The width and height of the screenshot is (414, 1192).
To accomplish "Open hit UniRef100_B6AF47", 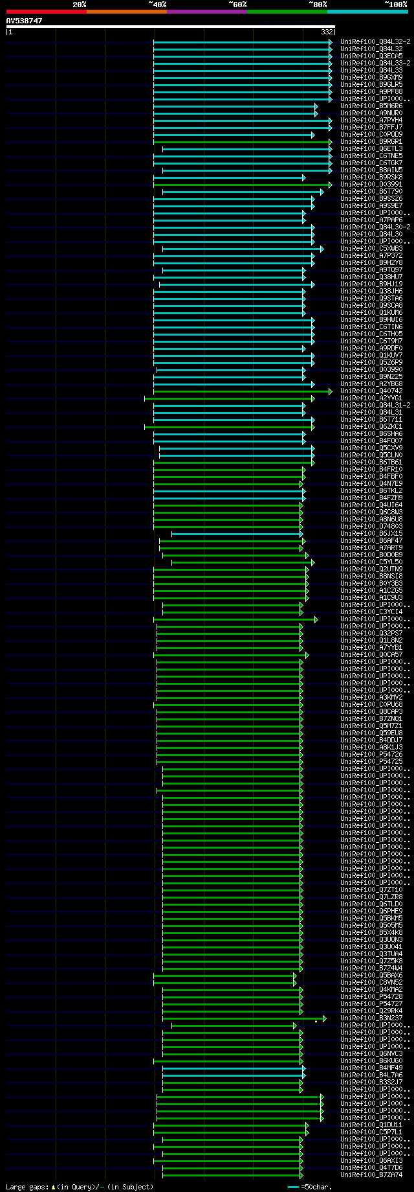I will pos(371,540).
